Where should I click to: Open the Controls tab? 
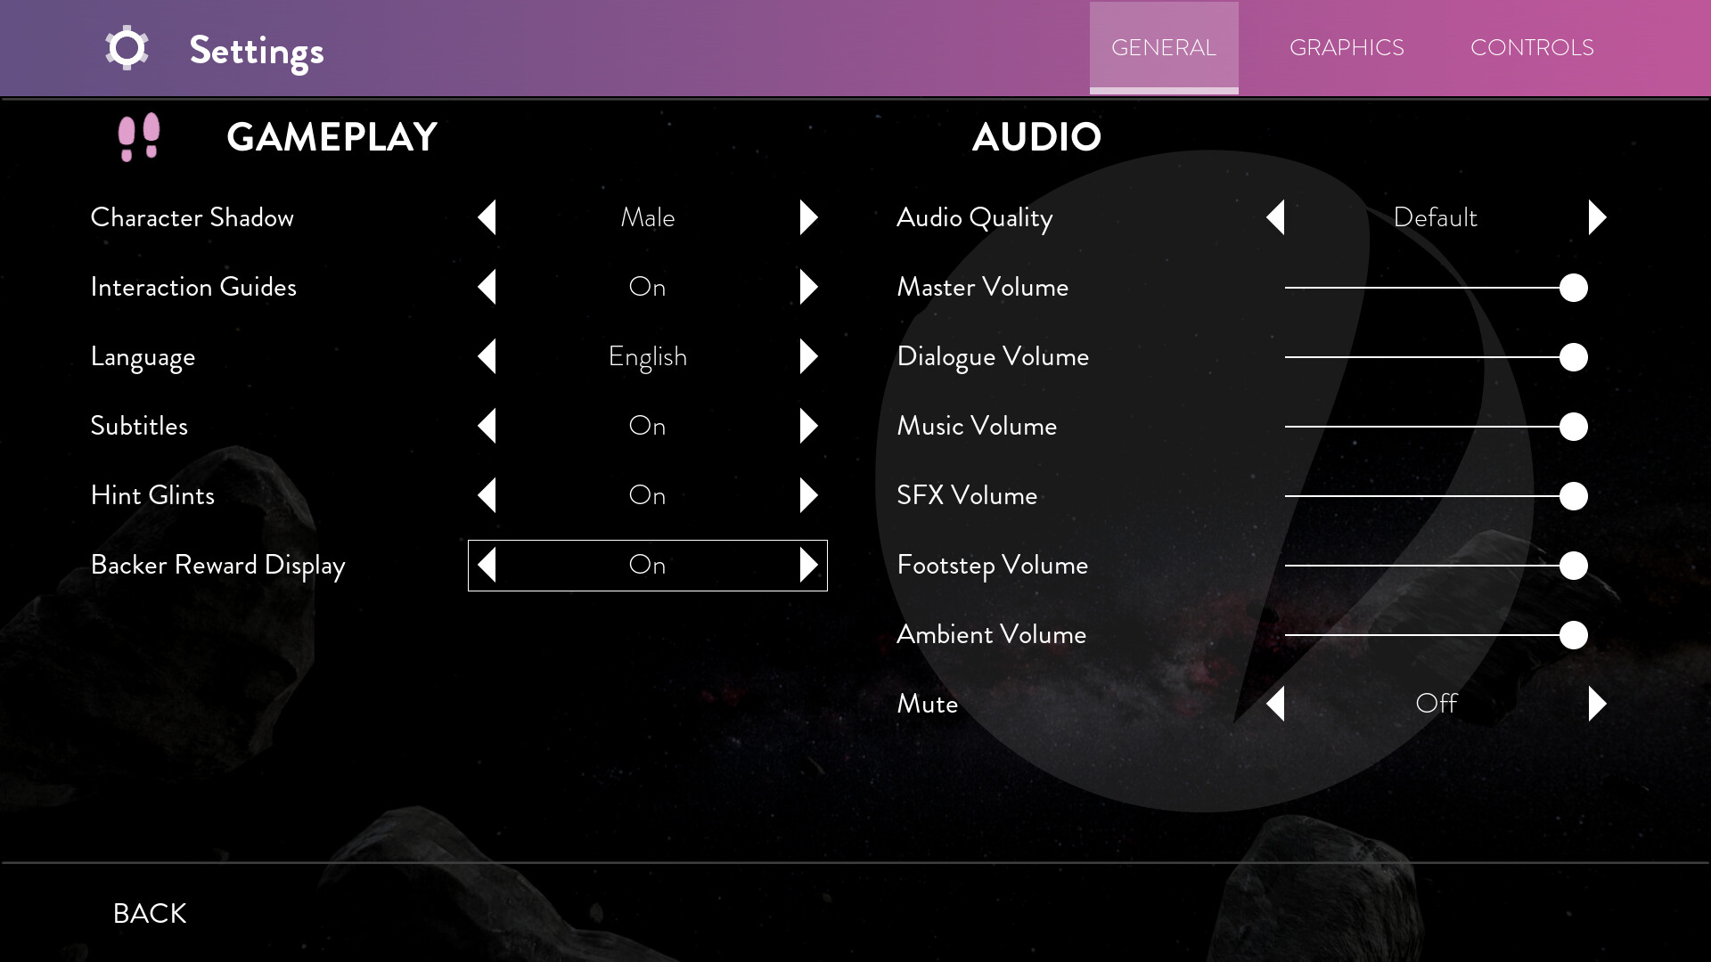click(1531, 47)
